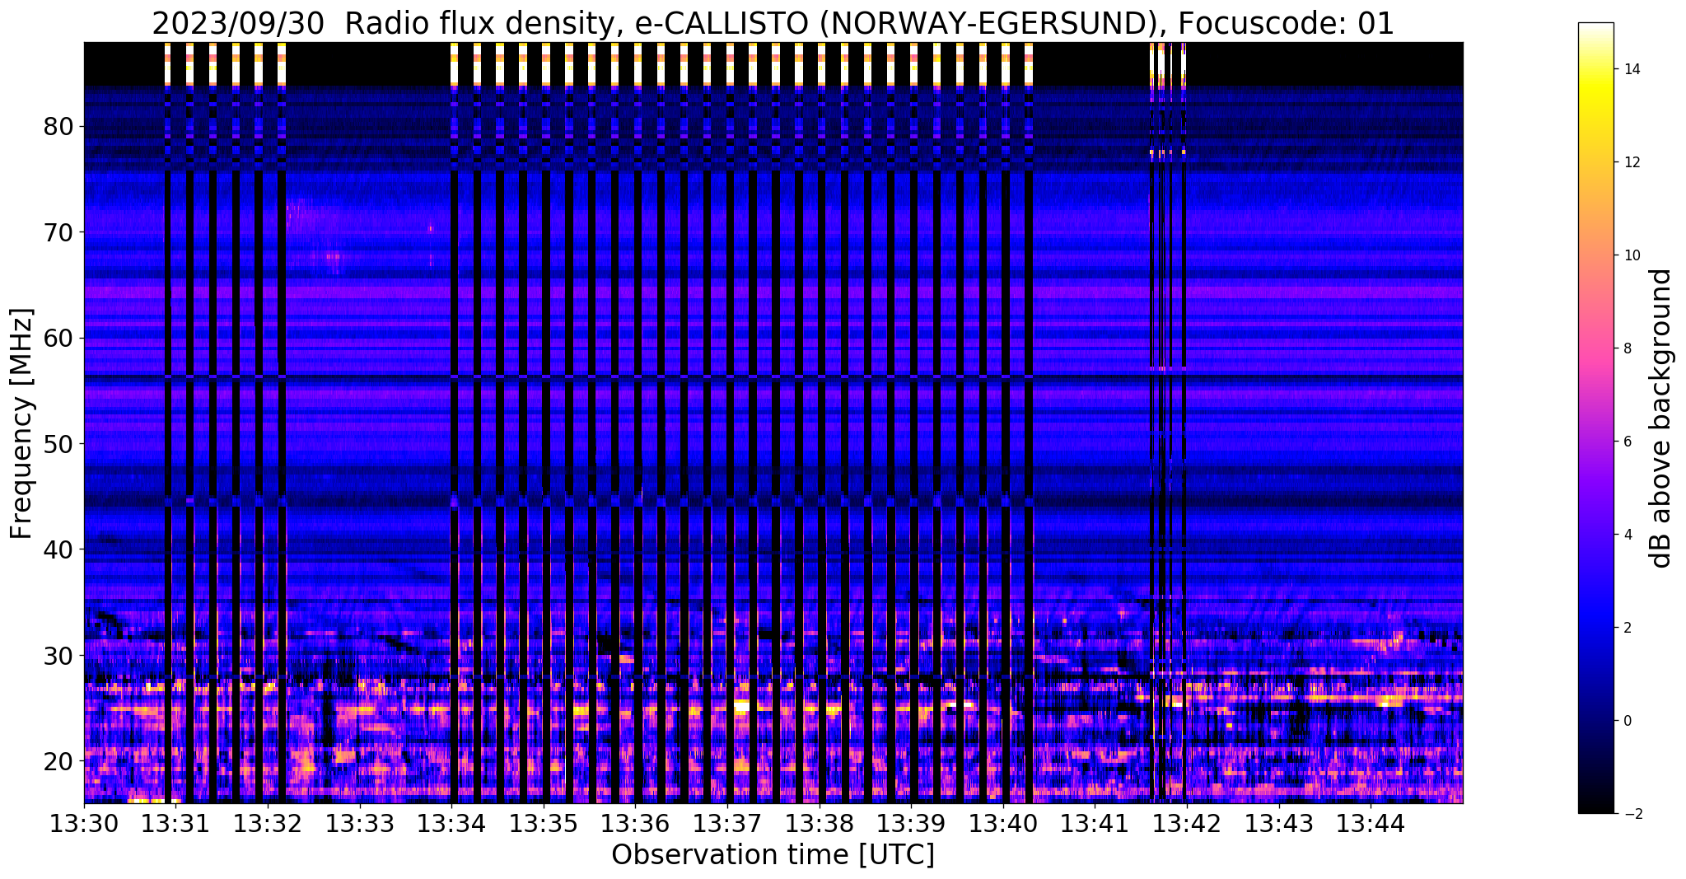The image size is (1686, 879).
Task: Click the colorbar gradient strip
Action: coord(1595,418)
